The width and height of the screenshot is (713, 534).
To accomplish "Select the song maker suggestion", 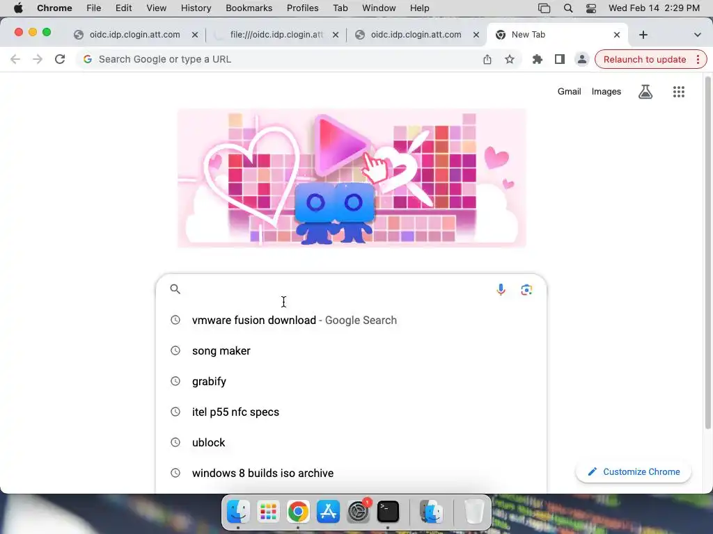I will (x=351, y=350).
